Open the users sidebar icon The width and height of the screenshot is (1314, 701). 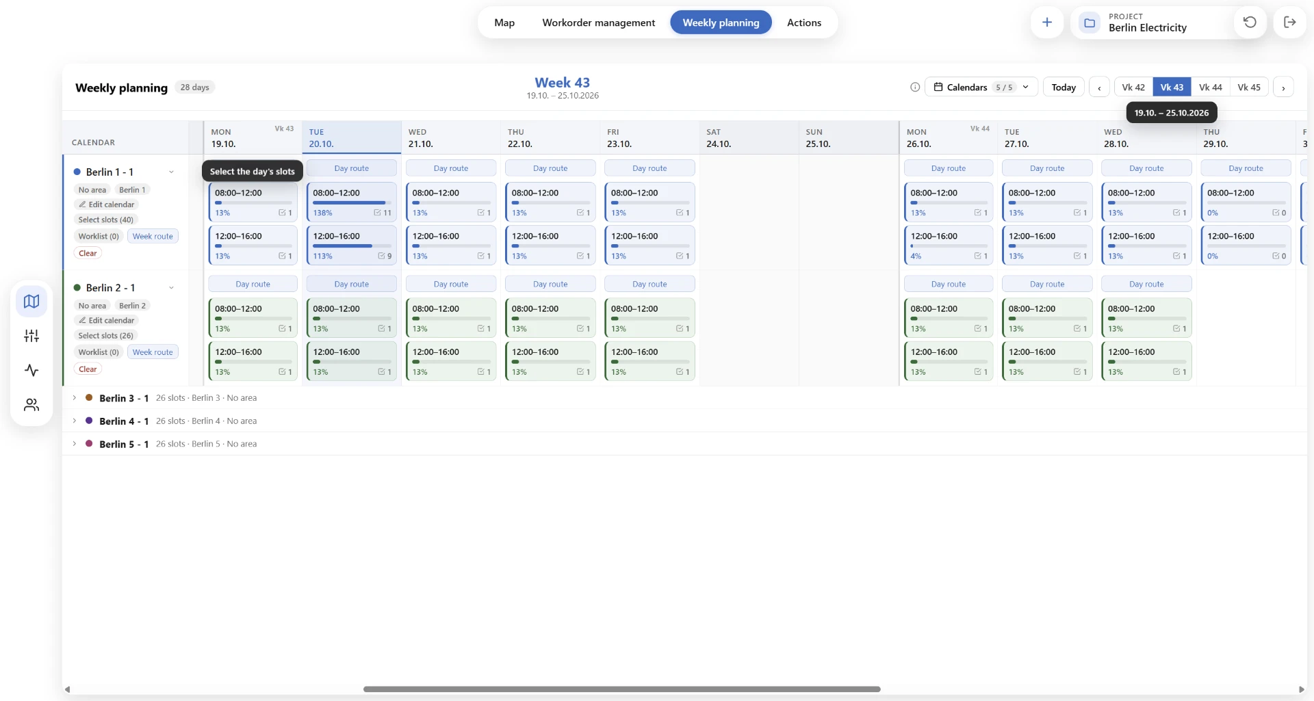[x=31, y=405]
